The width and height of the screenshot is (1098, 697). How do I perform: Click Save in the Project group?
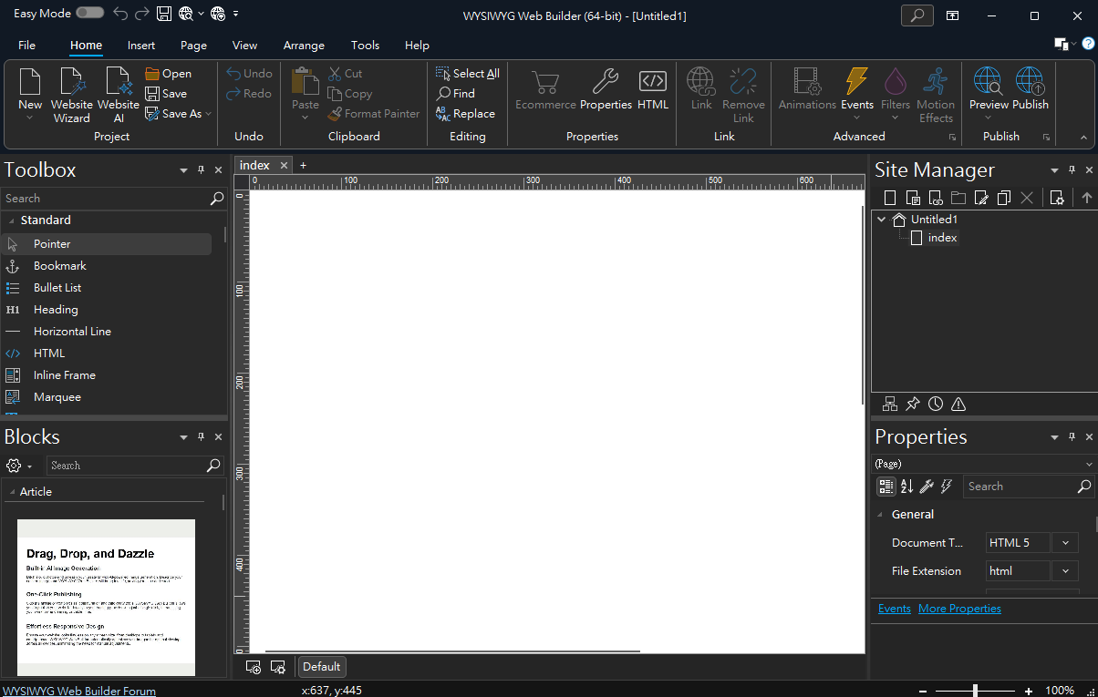tap(166, 94)
